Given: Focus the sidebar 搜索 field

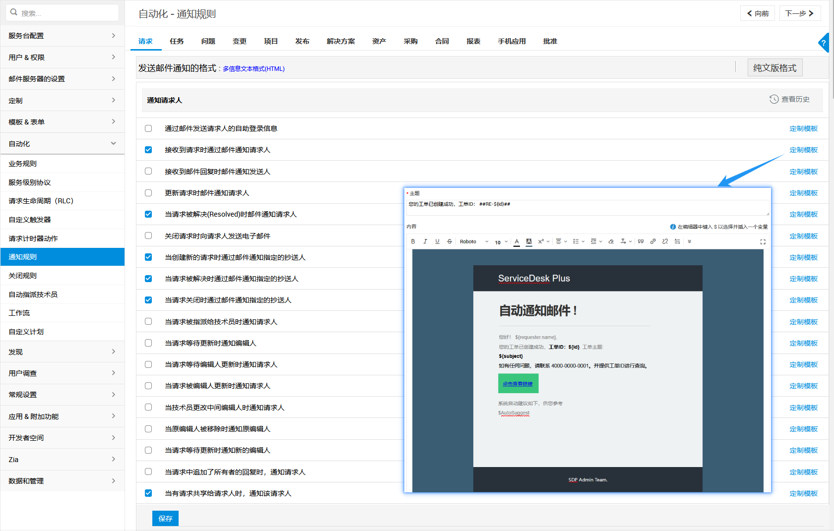Looking at the screenshot, I should point(63,13).
